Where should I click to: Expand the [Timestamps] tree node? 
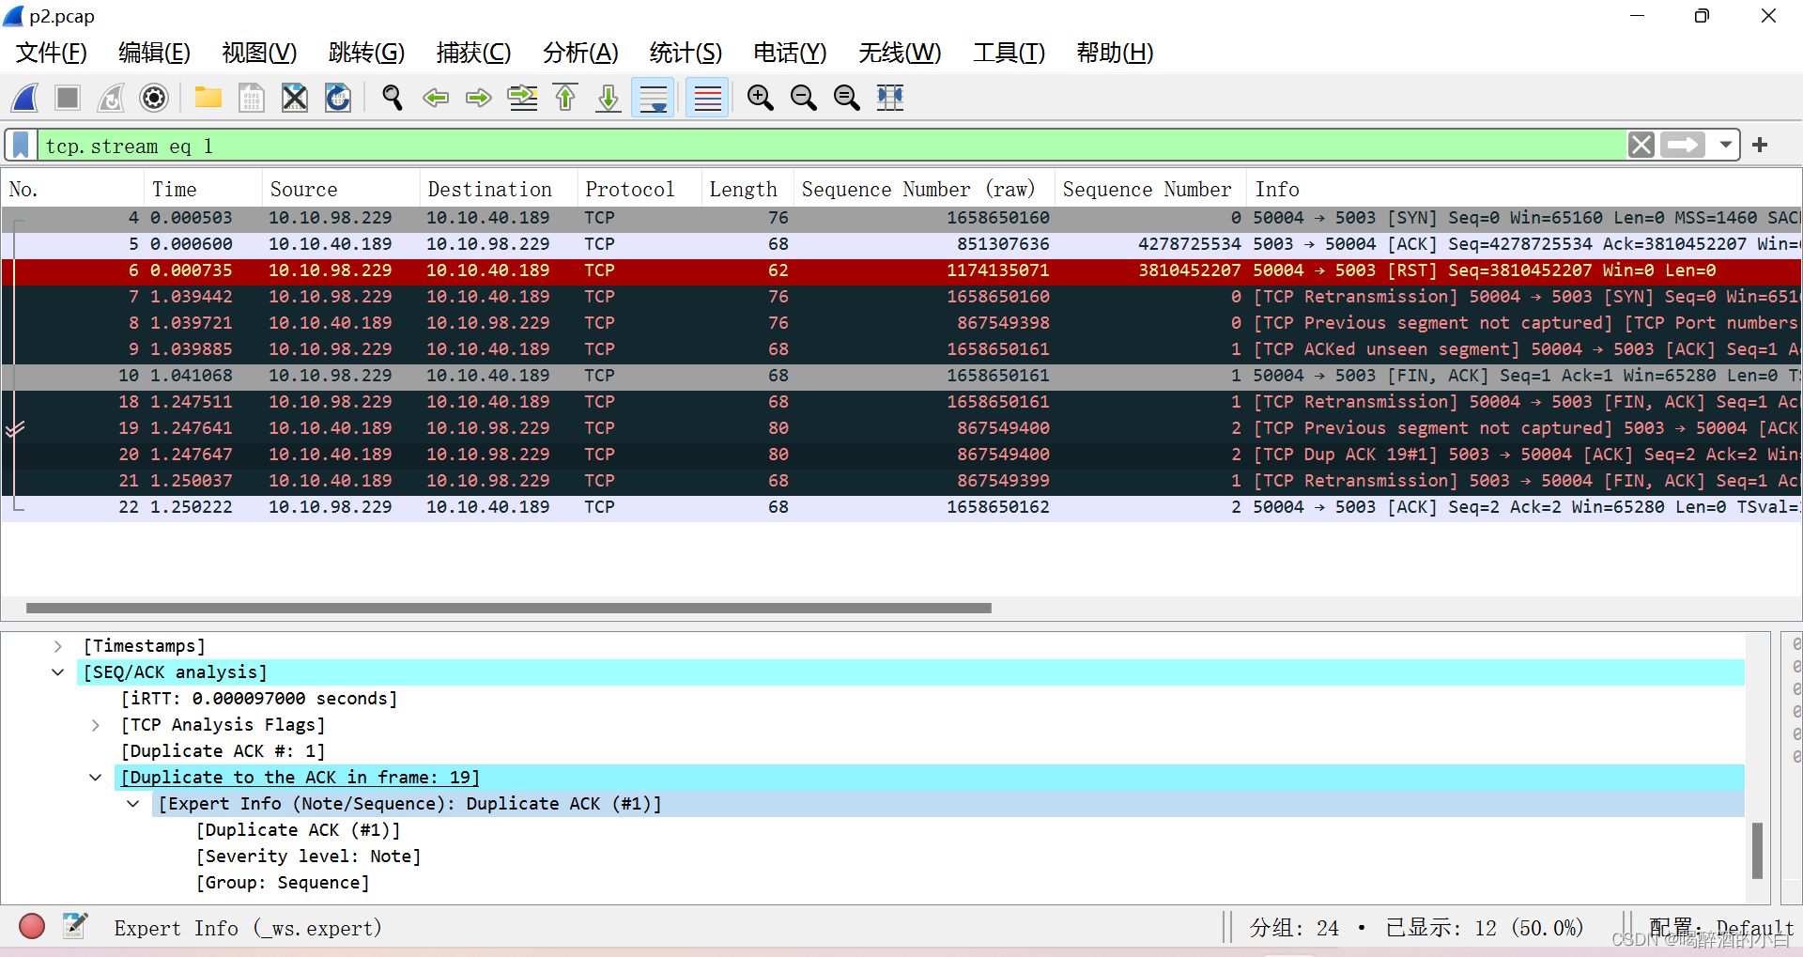58,646
